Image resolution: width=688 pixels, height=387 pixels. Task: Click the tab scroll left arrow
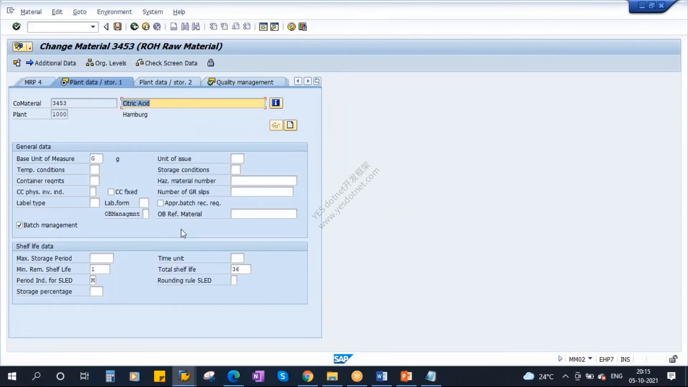point(298,81)
